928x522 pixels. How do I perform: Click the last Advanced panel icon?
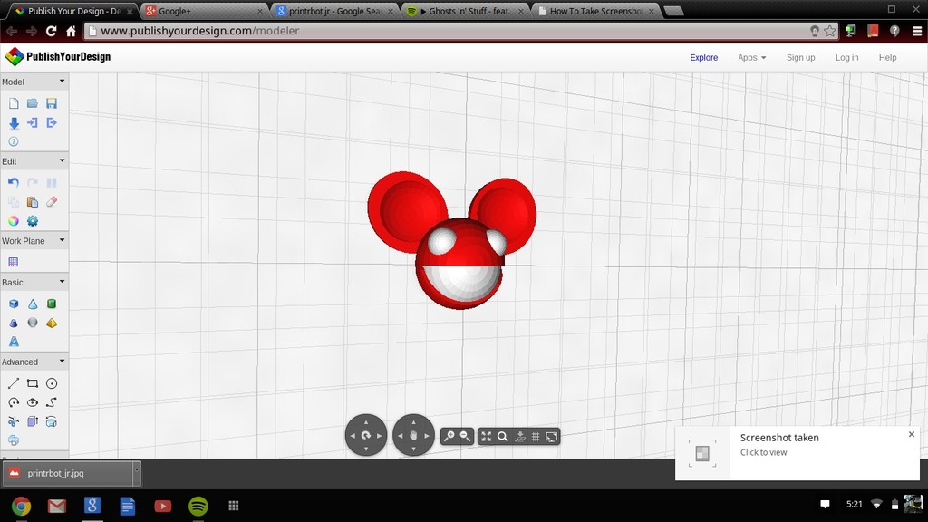coord(14,440)
